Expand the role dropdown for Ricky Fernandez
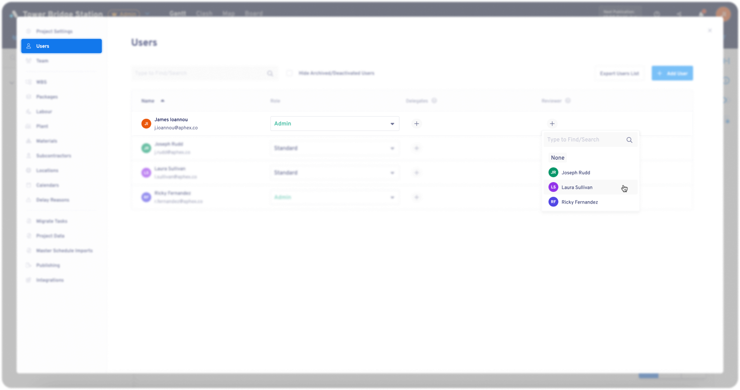 pyautogui.click(x=334, y=197)
